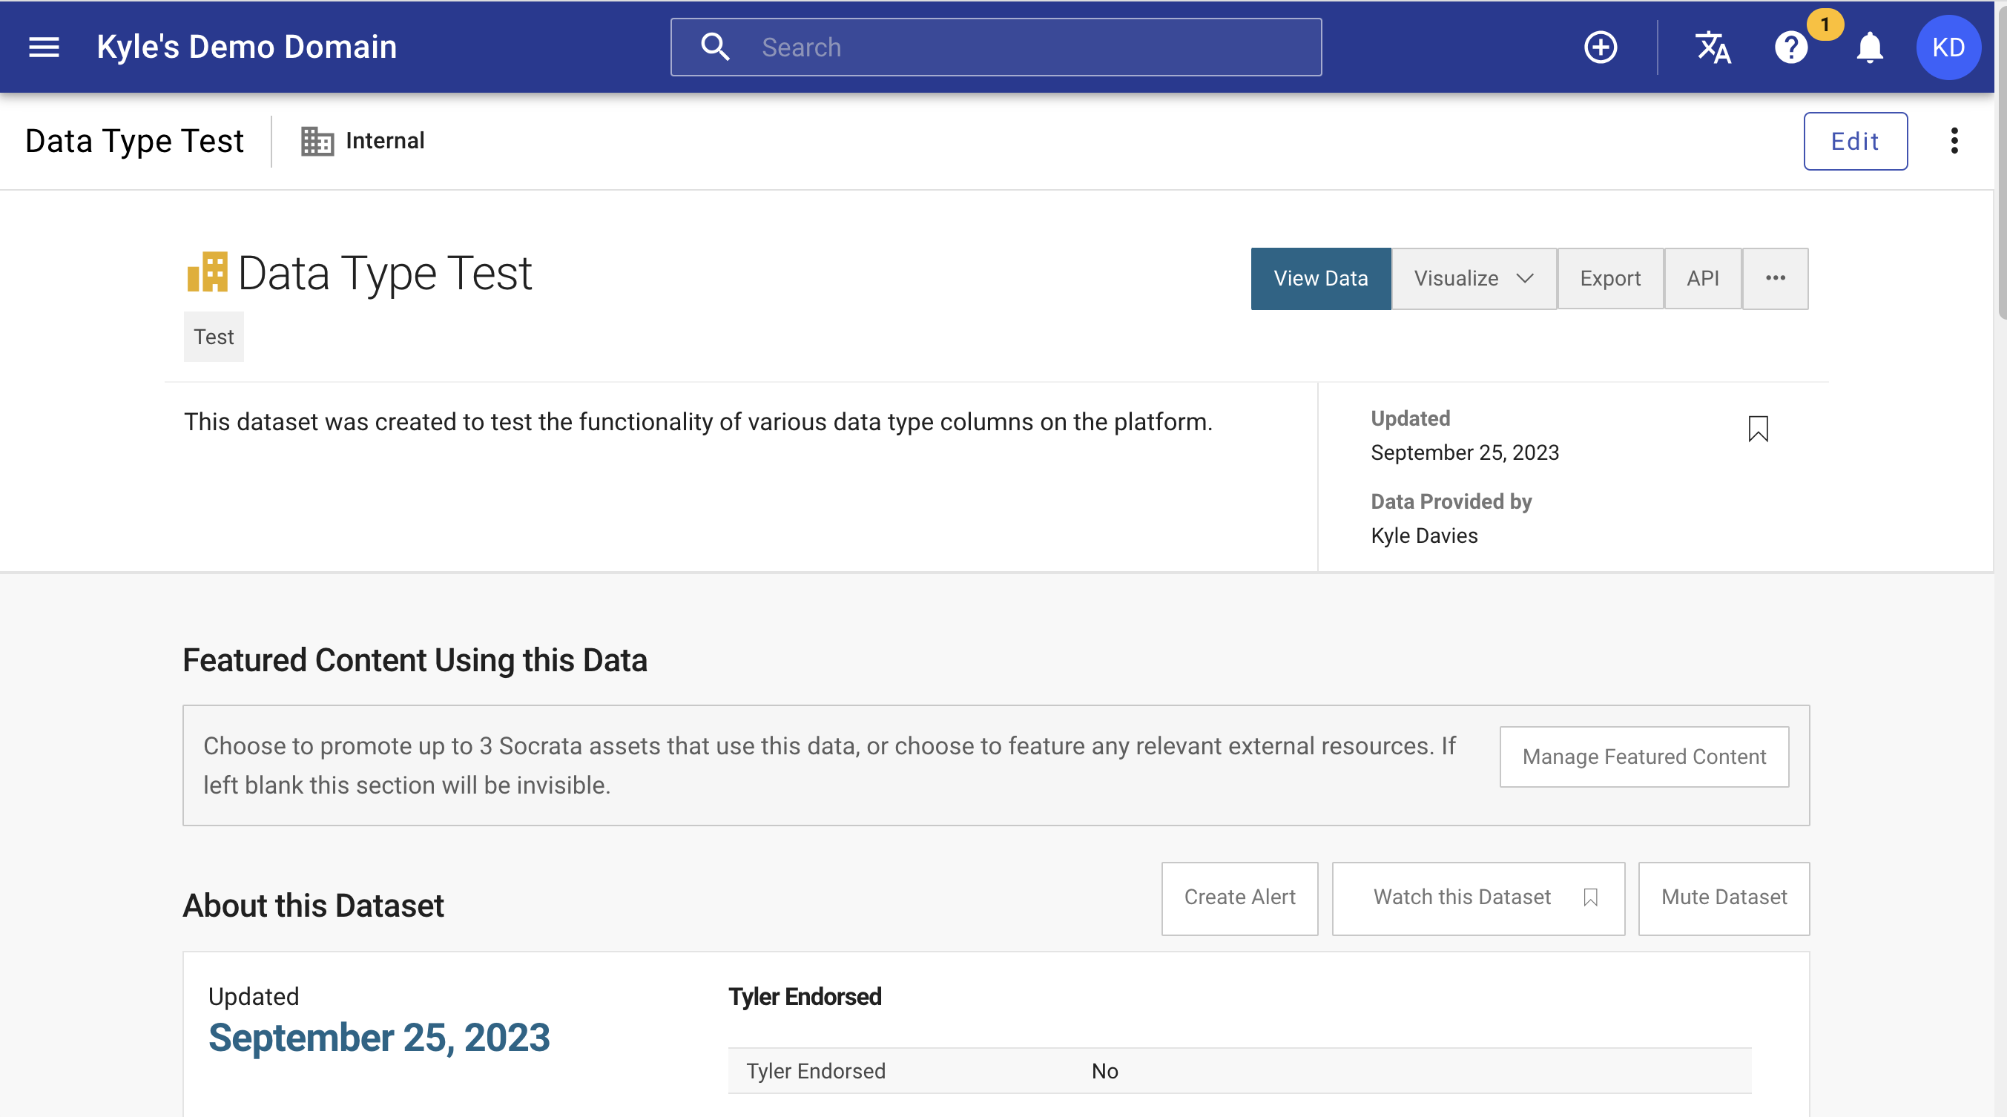Open the language translation icon
The image size is (2007, 1117).
pyautogui.click(x=1713, y=47)
